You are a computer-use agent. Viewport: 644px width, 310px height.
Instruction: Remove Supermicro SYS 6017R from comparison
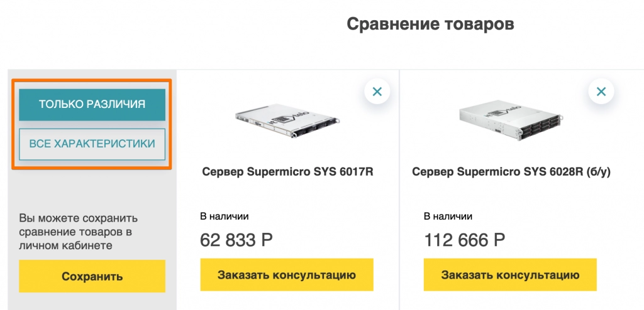(377, 91)
